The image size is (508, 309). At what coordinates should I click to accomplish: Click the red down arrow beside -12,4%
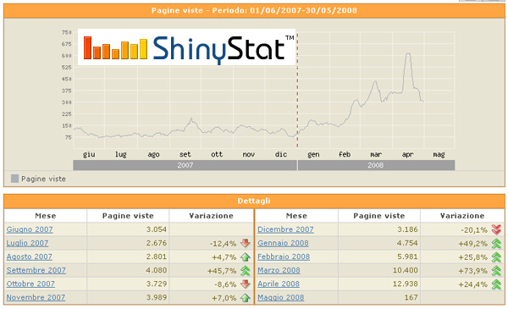(246, 243)
